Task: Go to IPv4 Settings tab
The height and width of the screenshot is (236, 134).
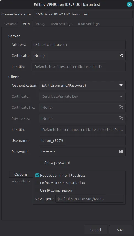Action: [x=62, y=24]
